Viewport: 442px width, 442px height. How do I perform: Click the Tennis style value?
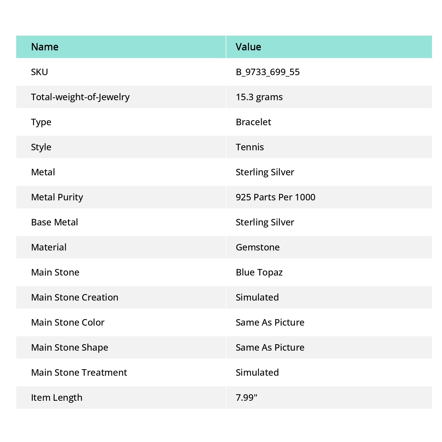[250, 147]
